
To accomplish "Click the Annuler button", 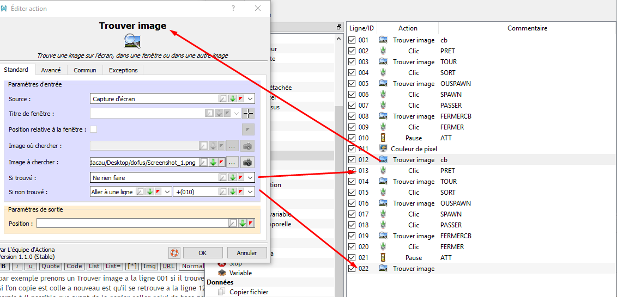I will (x=246, y=253).
